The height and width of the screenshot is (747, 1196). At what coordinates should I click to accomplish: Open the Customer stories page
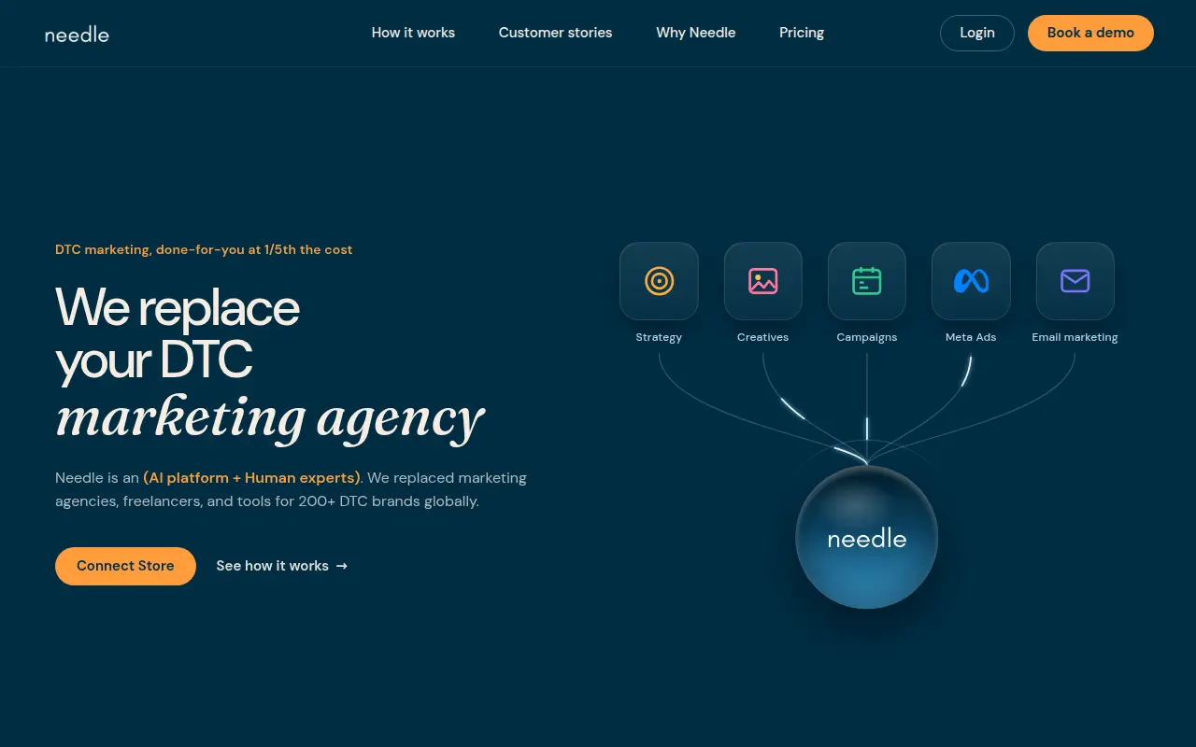click(555, 33)
